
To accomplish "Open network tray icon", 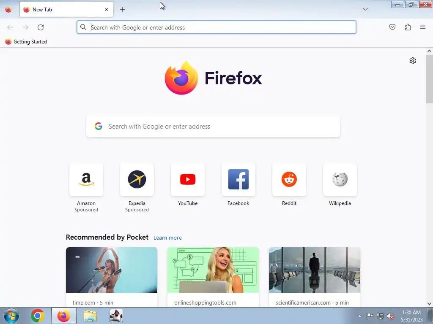I will (x=380, y=316).
